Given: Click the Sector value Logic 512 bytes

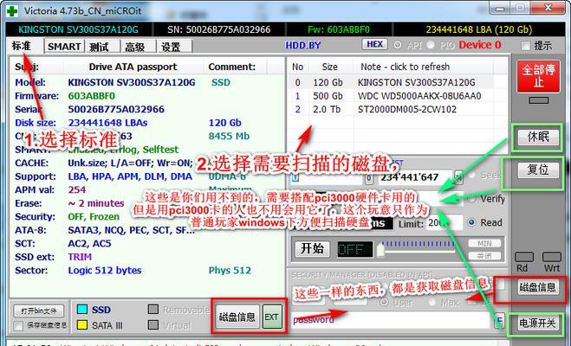Looking at the screenshot, I should pos(105,271).
